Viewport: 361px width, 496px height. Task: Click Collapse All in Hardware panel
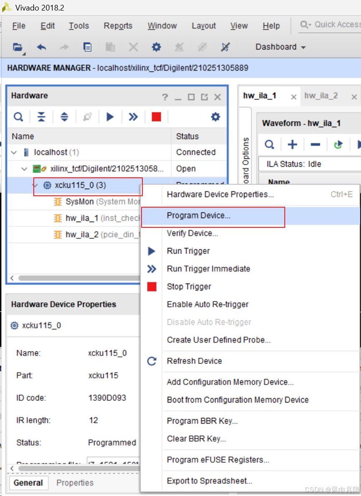click(x=41, y=117)
